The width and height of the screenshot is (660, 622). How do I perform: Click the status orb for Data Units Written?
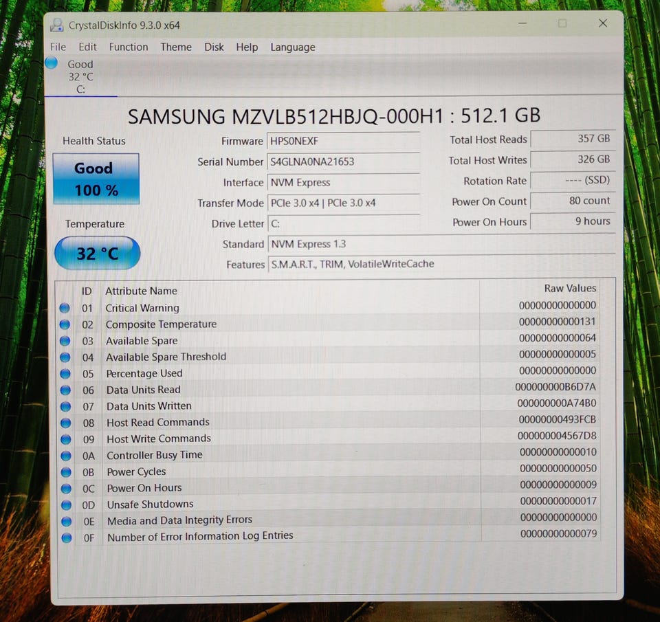(x=65, y=406)
